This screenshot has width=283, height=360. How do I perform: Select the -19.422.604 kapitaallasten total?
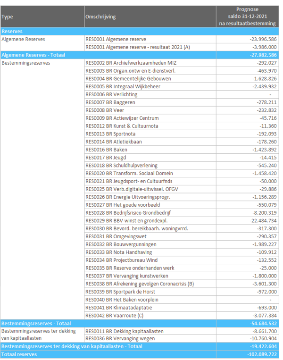coord(263,346)
